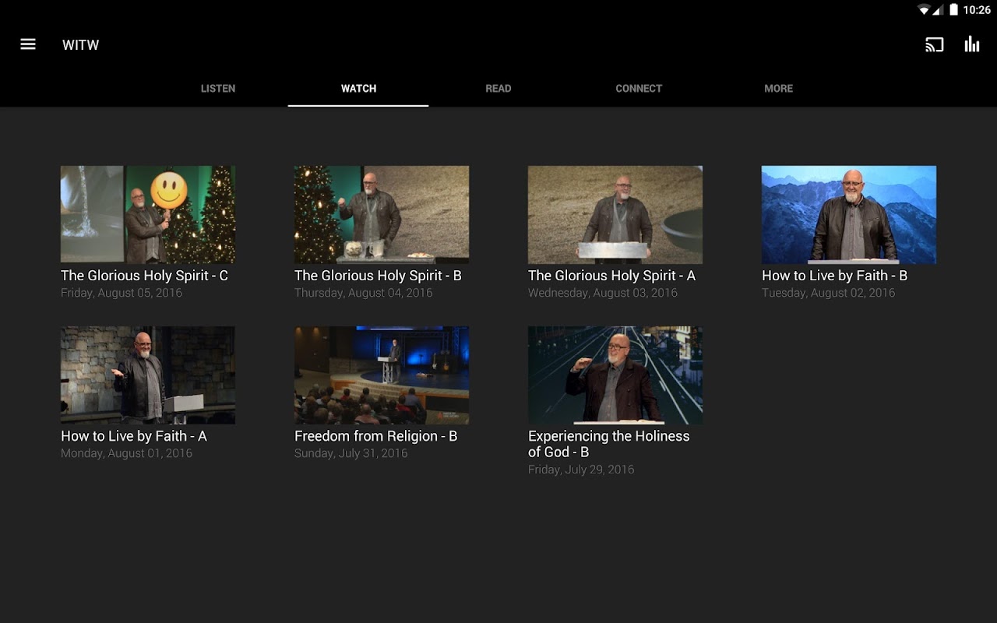Select the WATCH tab
997x623 pixels.
click(x=358, y=89)
